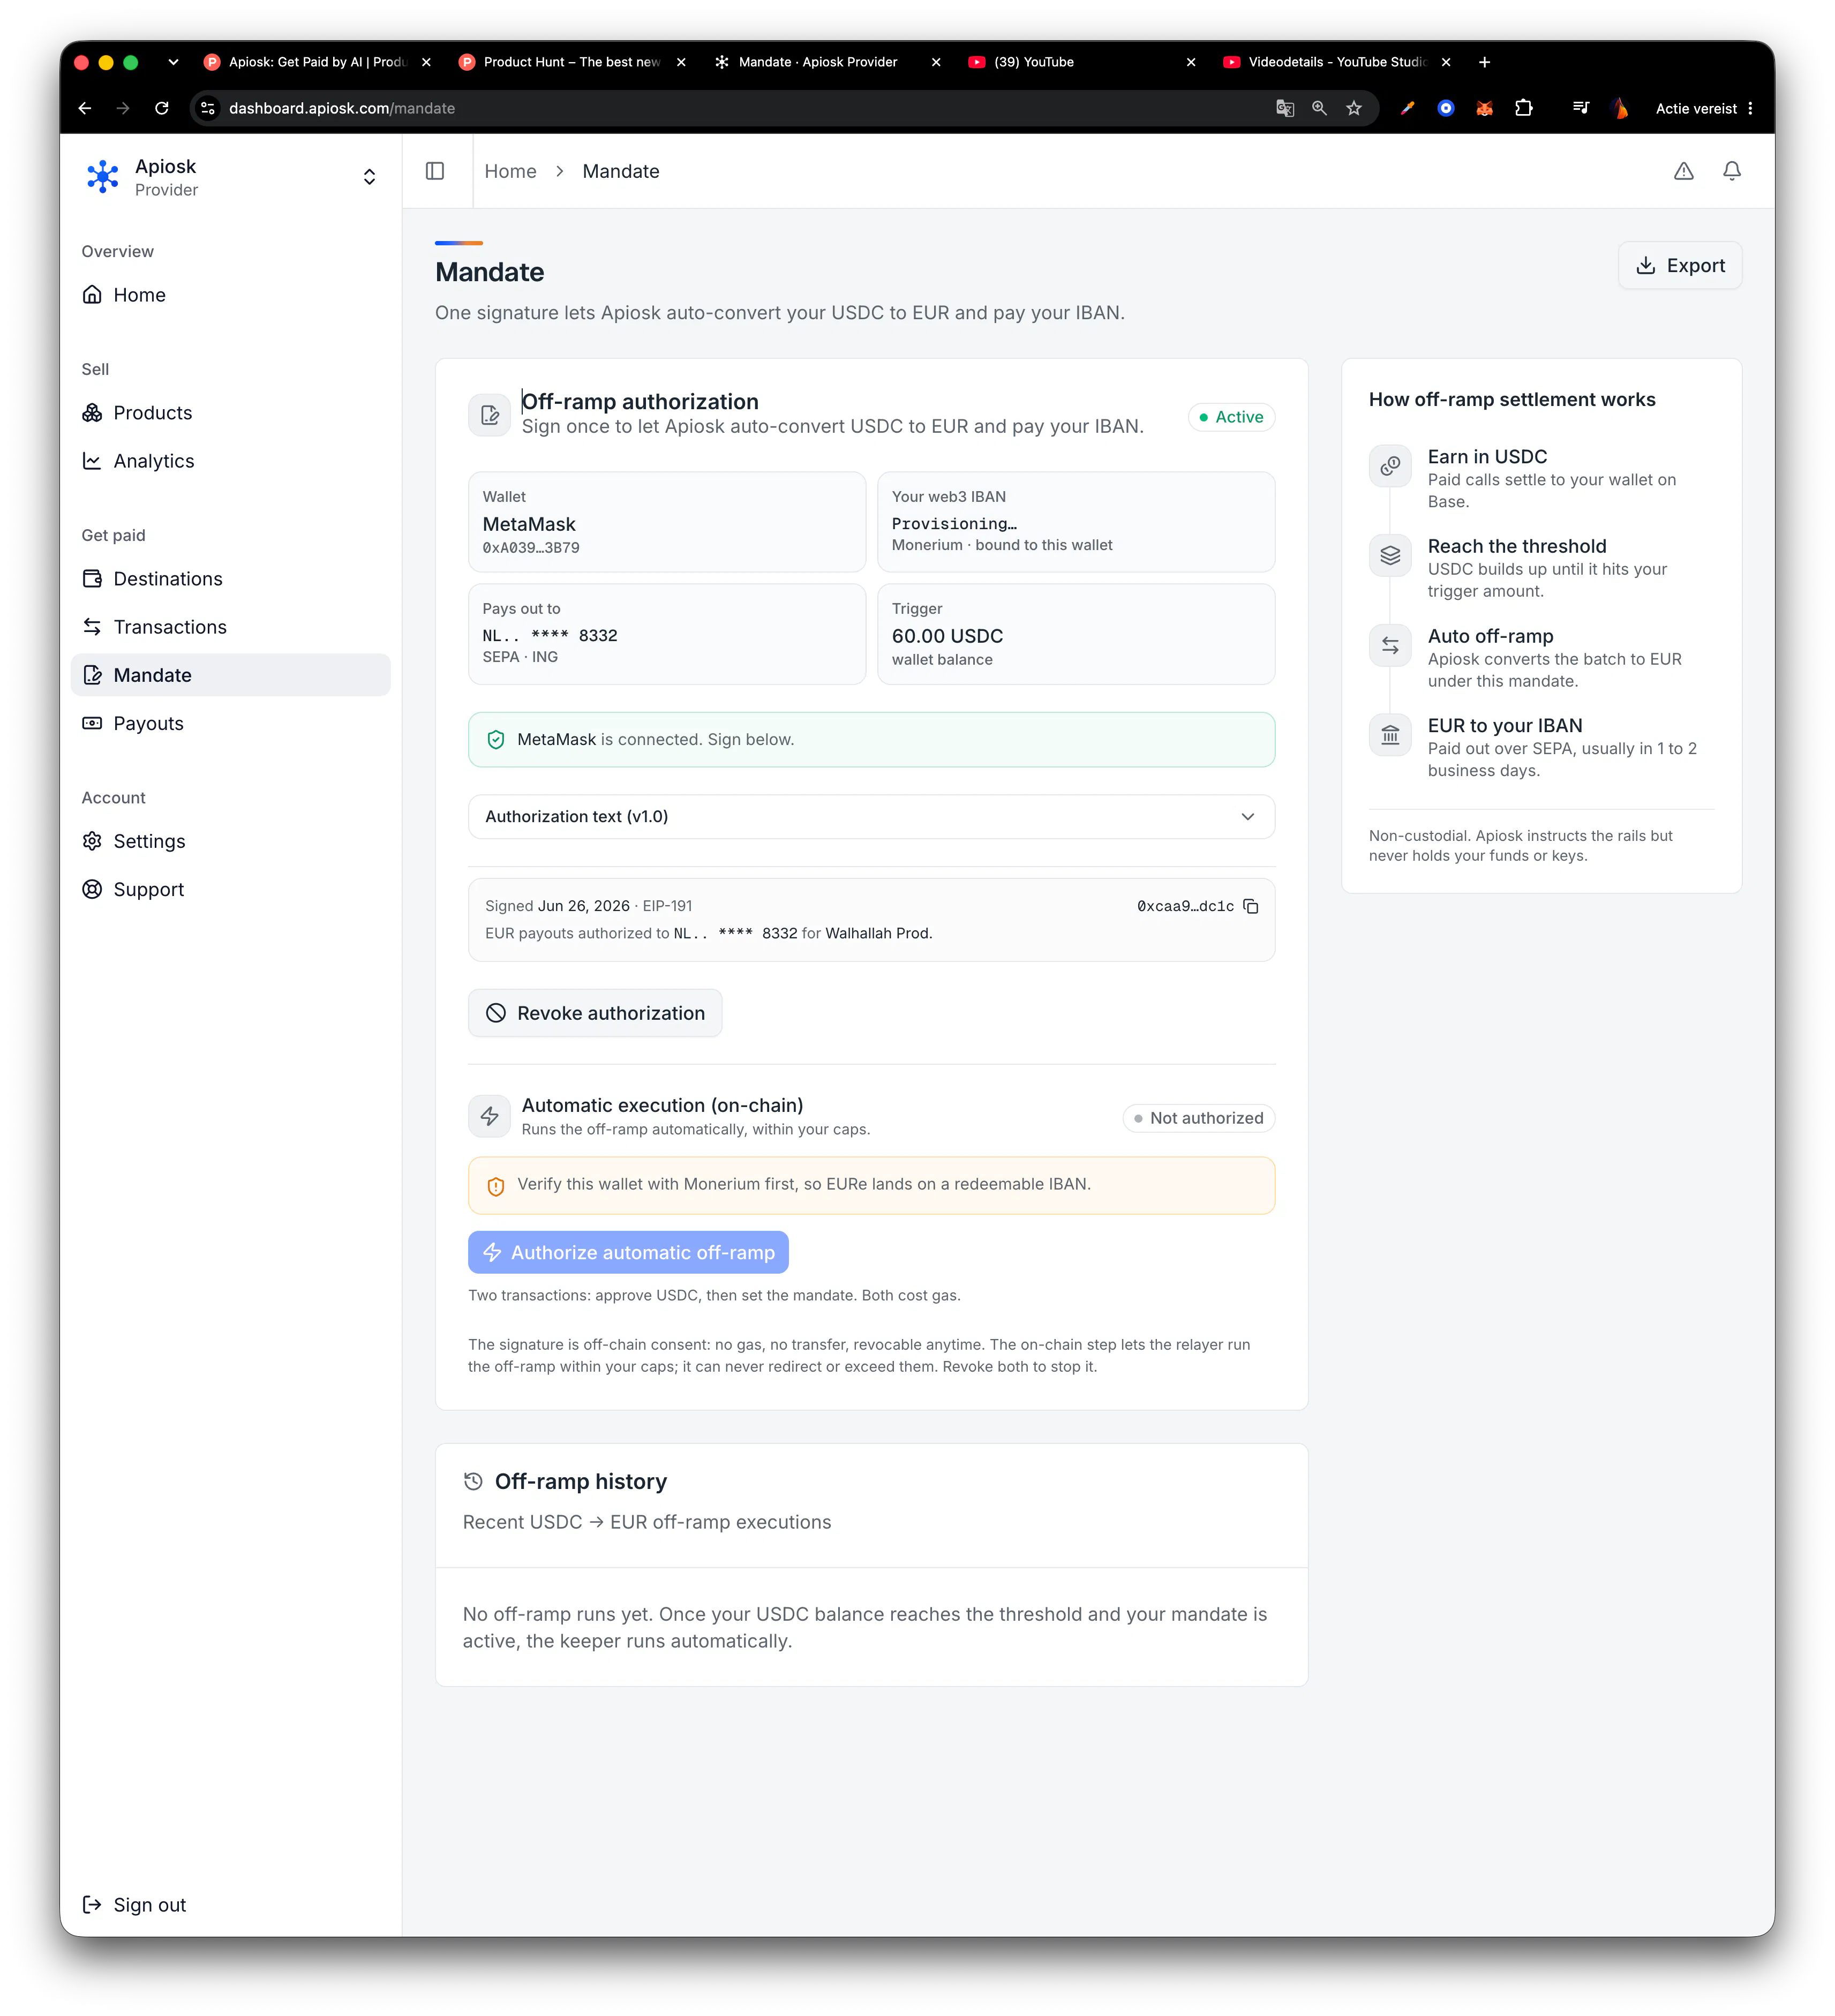Click Authorize automatic off-ramp
1835x2016 pixels.
(x=628, y=1252)
